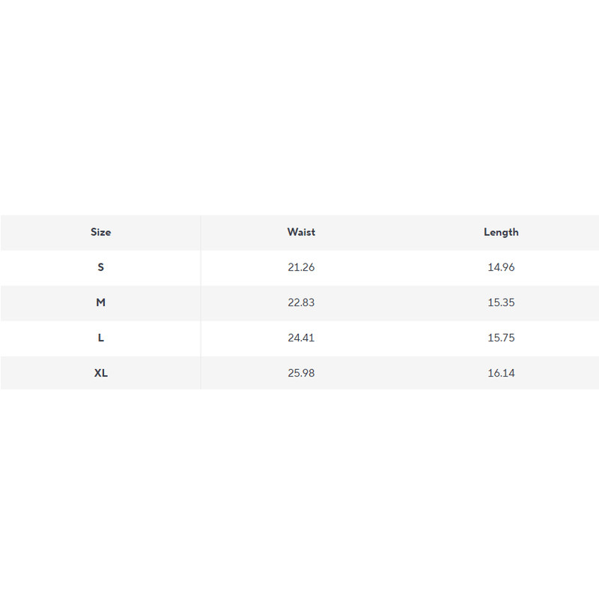
Task: Click the blank white space below the table
Action: [299, 494]
